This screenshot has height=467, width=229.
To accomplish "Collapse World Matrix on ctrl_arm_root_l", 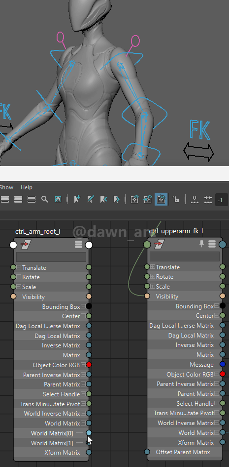I will coord(83,423).
